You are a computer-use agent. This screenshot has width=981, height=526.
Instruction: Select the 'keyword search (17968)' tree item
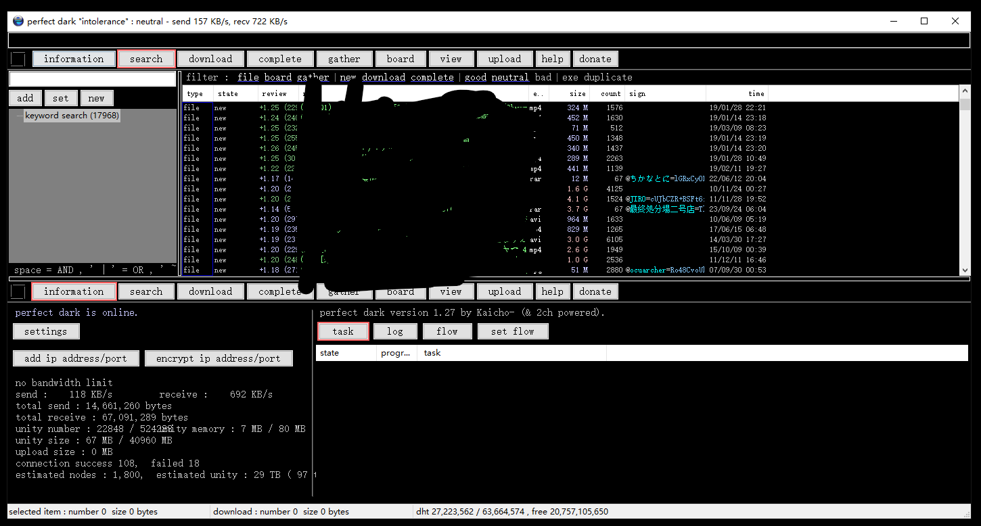[72, 116]
